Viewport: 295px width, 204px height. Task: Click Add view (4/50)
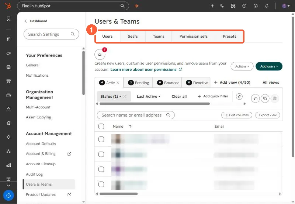tap(232, 82)
